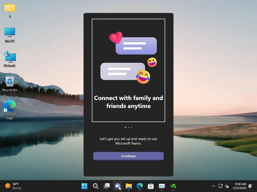This screenshot has height=192, width=257.
Task: Open the clock showing 9:58 AM
Action: tap(239, 186)
